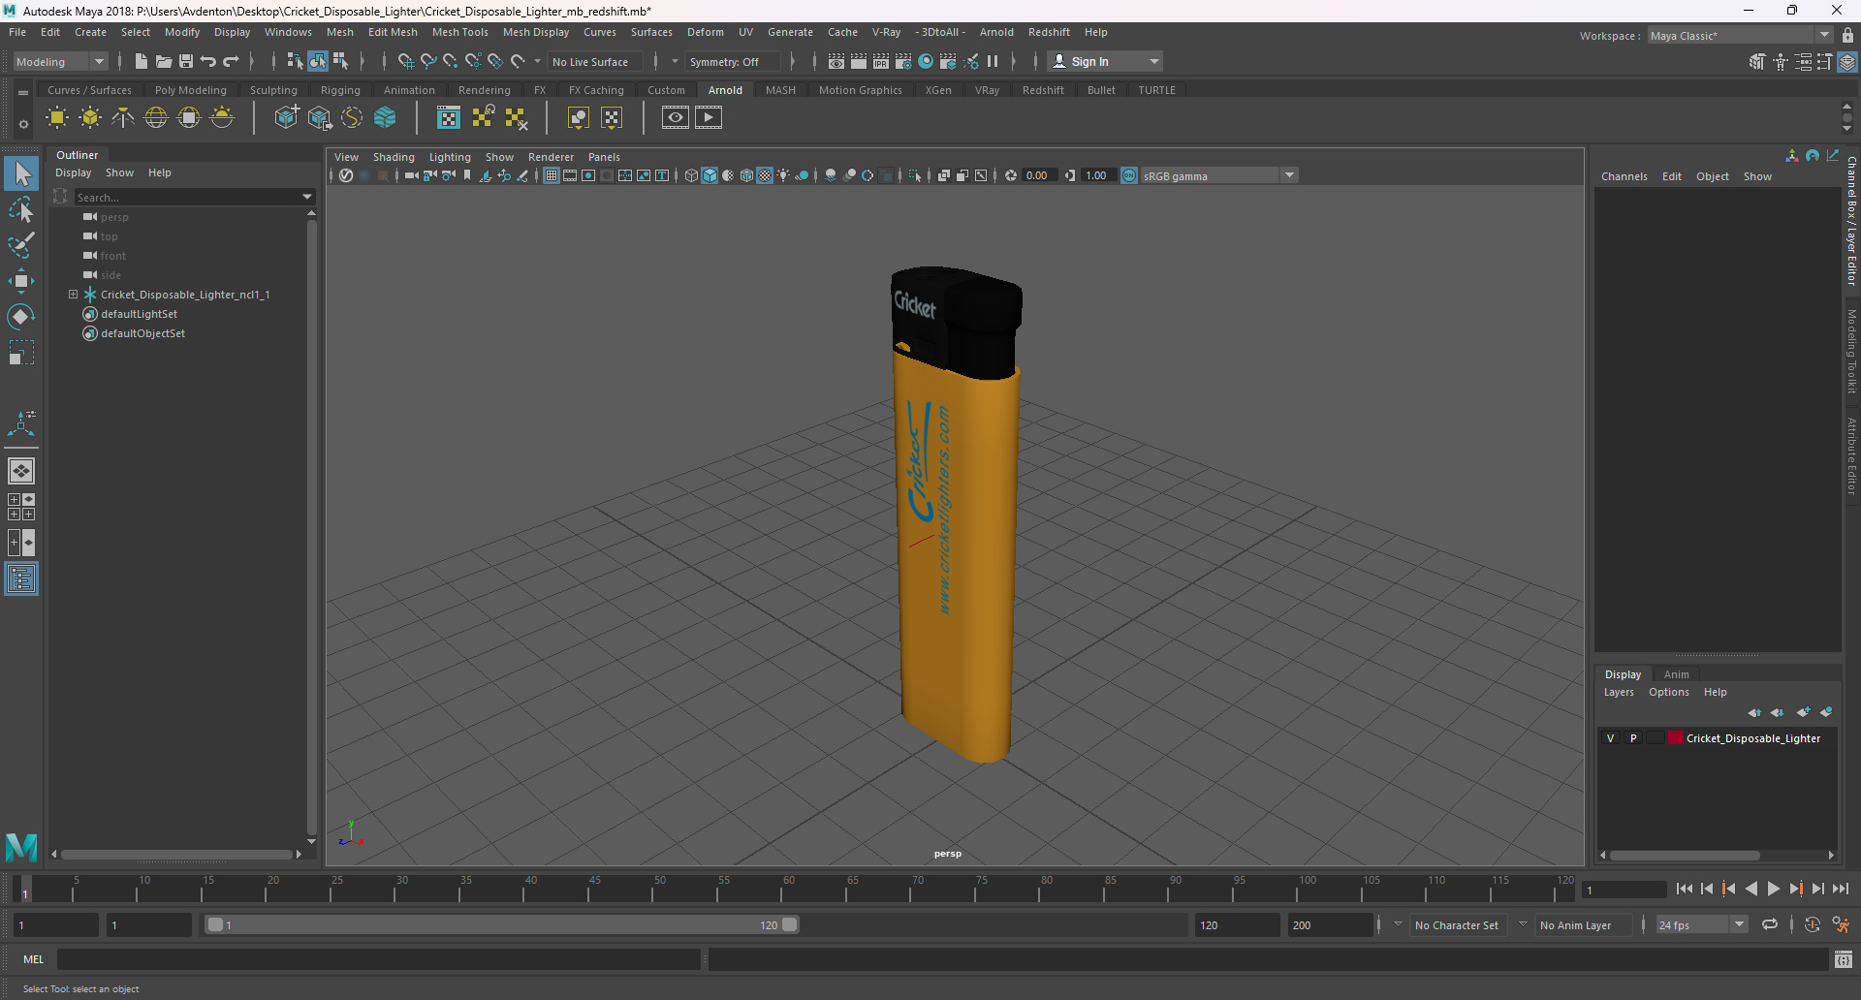Click the Open Scene folder icon
The image size is (1861, 1000).
tap(164, 61)
